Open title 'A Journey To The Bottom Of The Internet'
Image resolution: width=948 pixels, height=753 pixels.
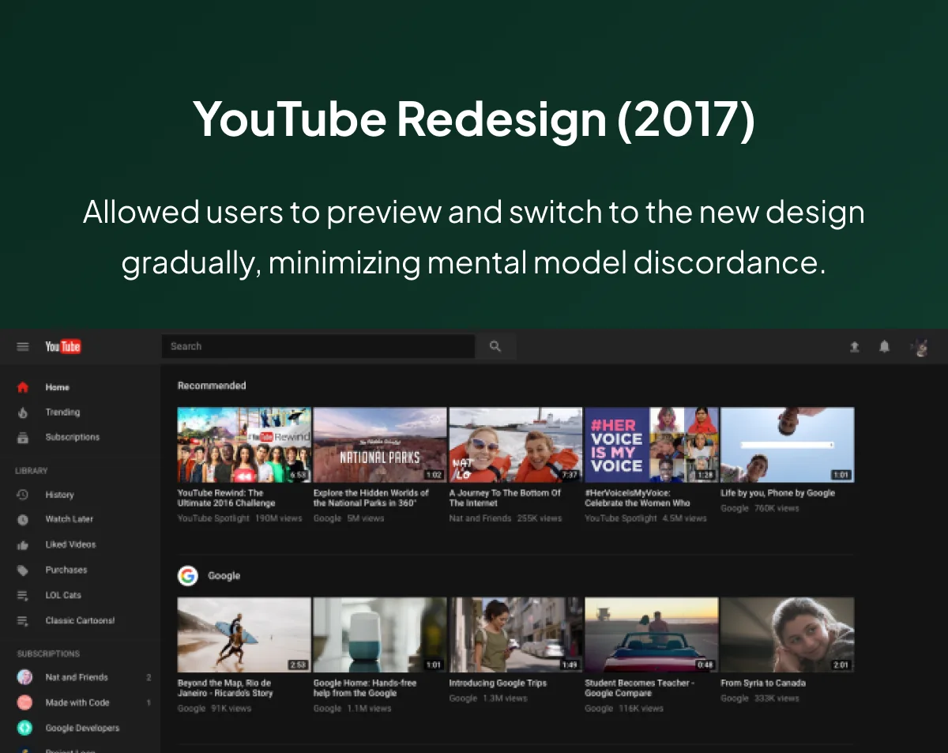(x=505, y=498)
